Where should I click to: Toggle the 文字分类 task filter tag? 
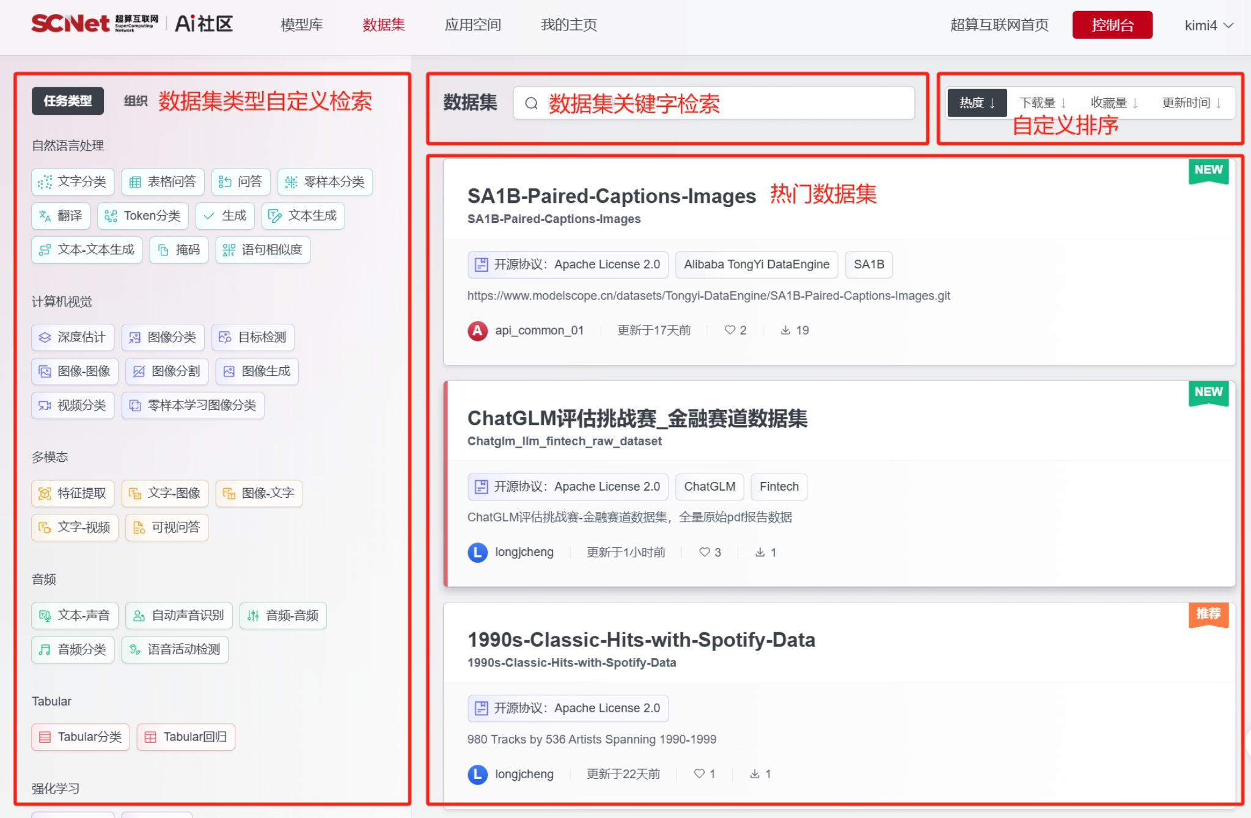click(73, 181)
